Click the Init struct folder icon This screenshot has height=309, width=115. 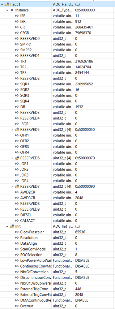pos(12,226)
